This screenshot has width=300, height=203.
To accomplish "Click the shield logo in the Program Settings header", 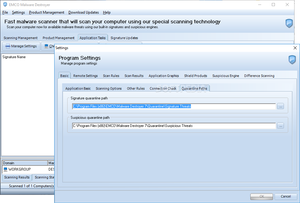I will tap(292, 60).
